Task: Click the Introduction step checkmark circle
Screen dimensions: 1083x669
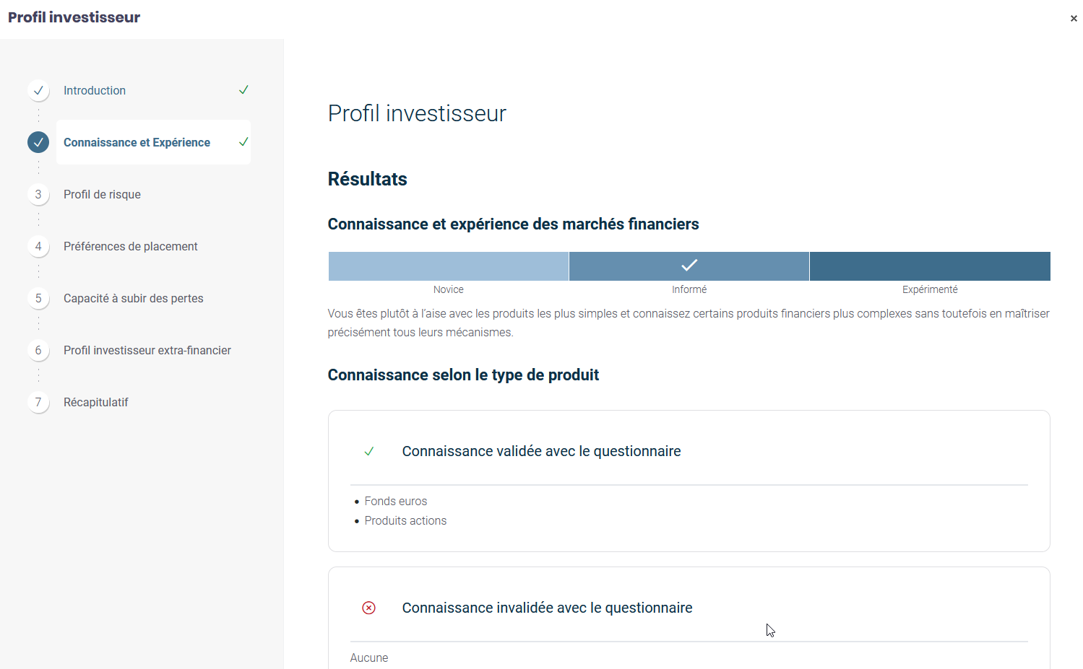Action: (38, 90)
